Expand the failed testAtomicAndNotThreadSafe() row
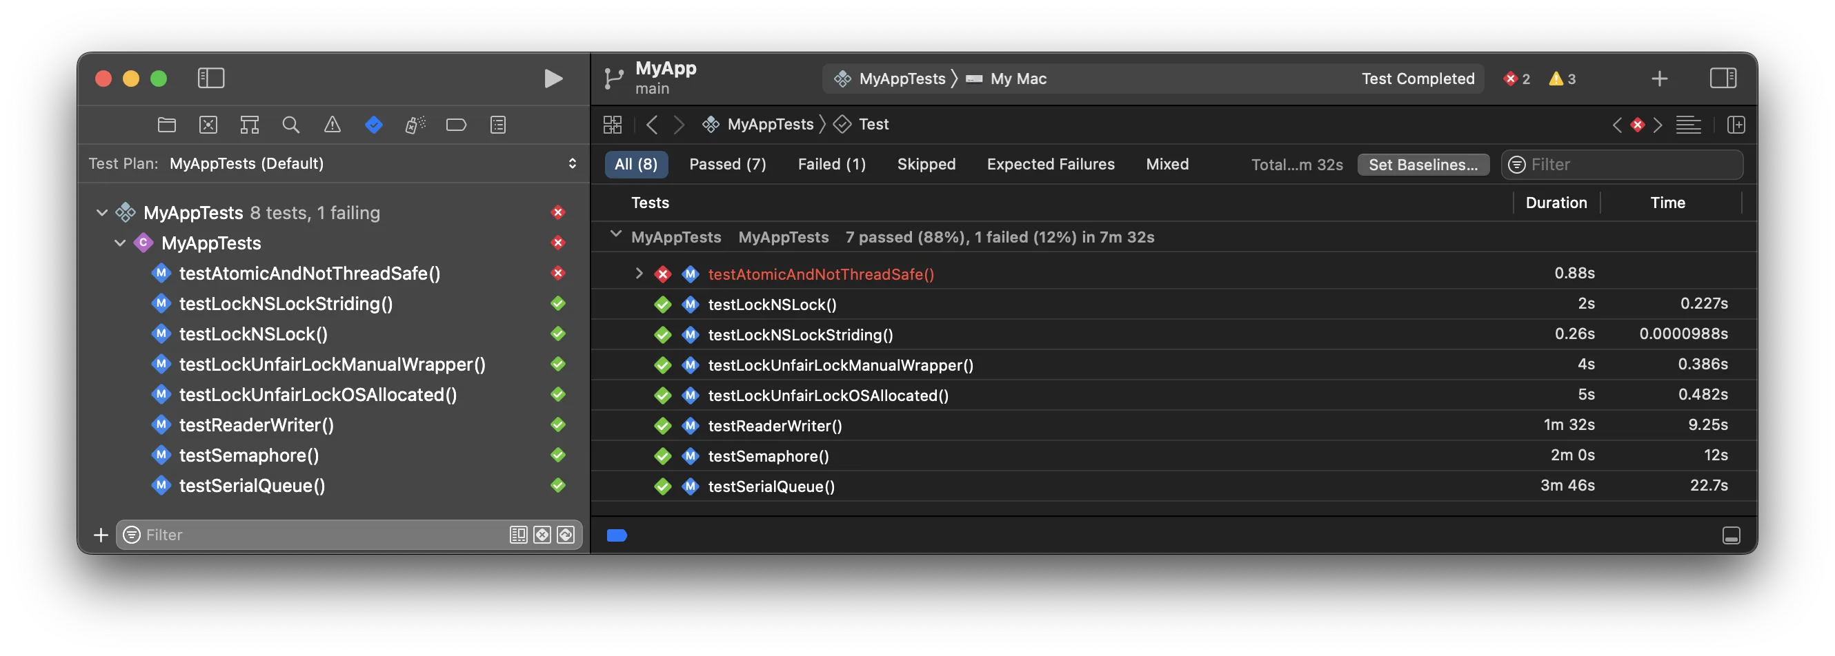 639,274
